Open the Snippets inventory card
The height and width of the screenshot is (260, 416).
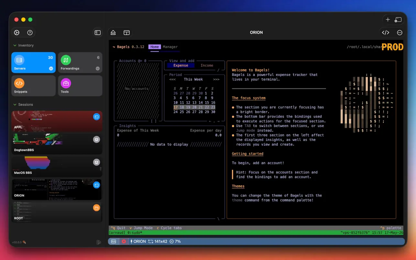[x=34, y=86]
